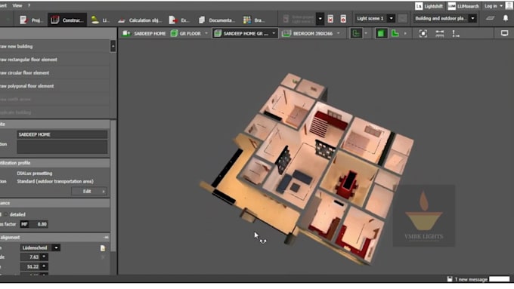Click the monitor display options icon

[504, 33]
